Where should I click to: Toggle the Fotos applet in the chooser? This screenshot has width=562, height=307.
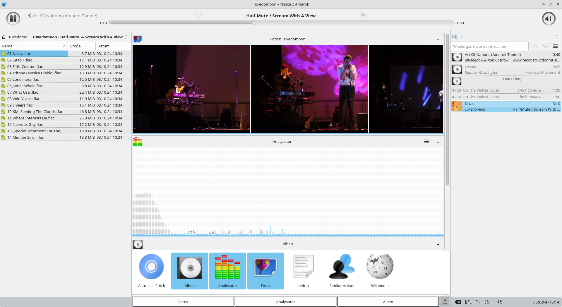pyautogui.click(x=265, y=271)
